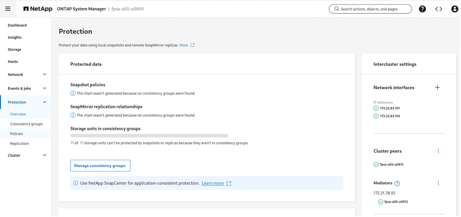The height and width of the screenshot is (217, 461).
Task: Open the Replication sidebar item
Action: pos(19,144)
